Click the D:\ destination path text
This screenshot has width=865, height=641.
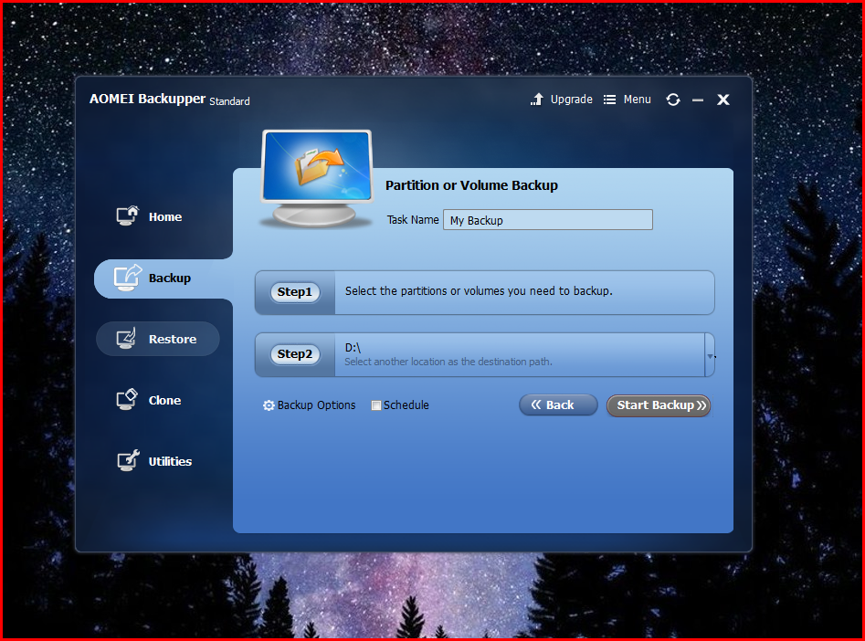353,348
